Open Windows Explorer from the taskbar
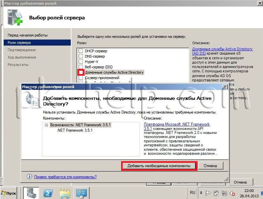 [x=65, y=194]
